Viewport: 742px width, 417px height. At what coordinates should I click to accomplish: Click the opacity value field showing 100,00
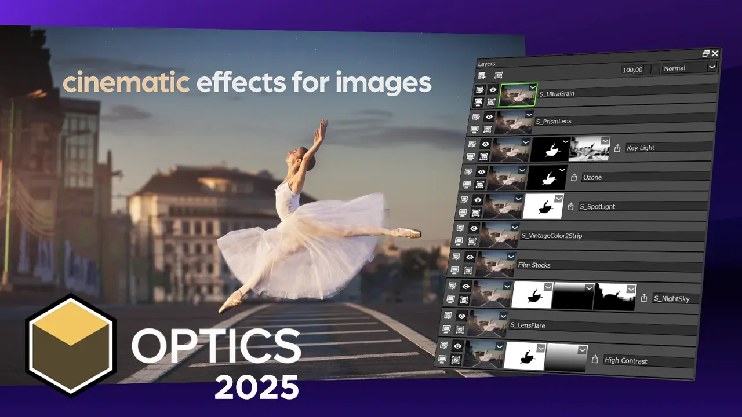[632, 69]
